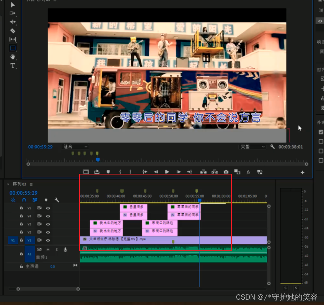
Task: Export frame with camera icon
Action: tap(226, 172)
